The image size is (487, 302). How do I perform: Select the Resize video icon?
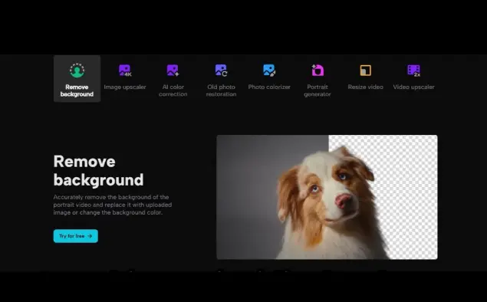pos(366,71)
